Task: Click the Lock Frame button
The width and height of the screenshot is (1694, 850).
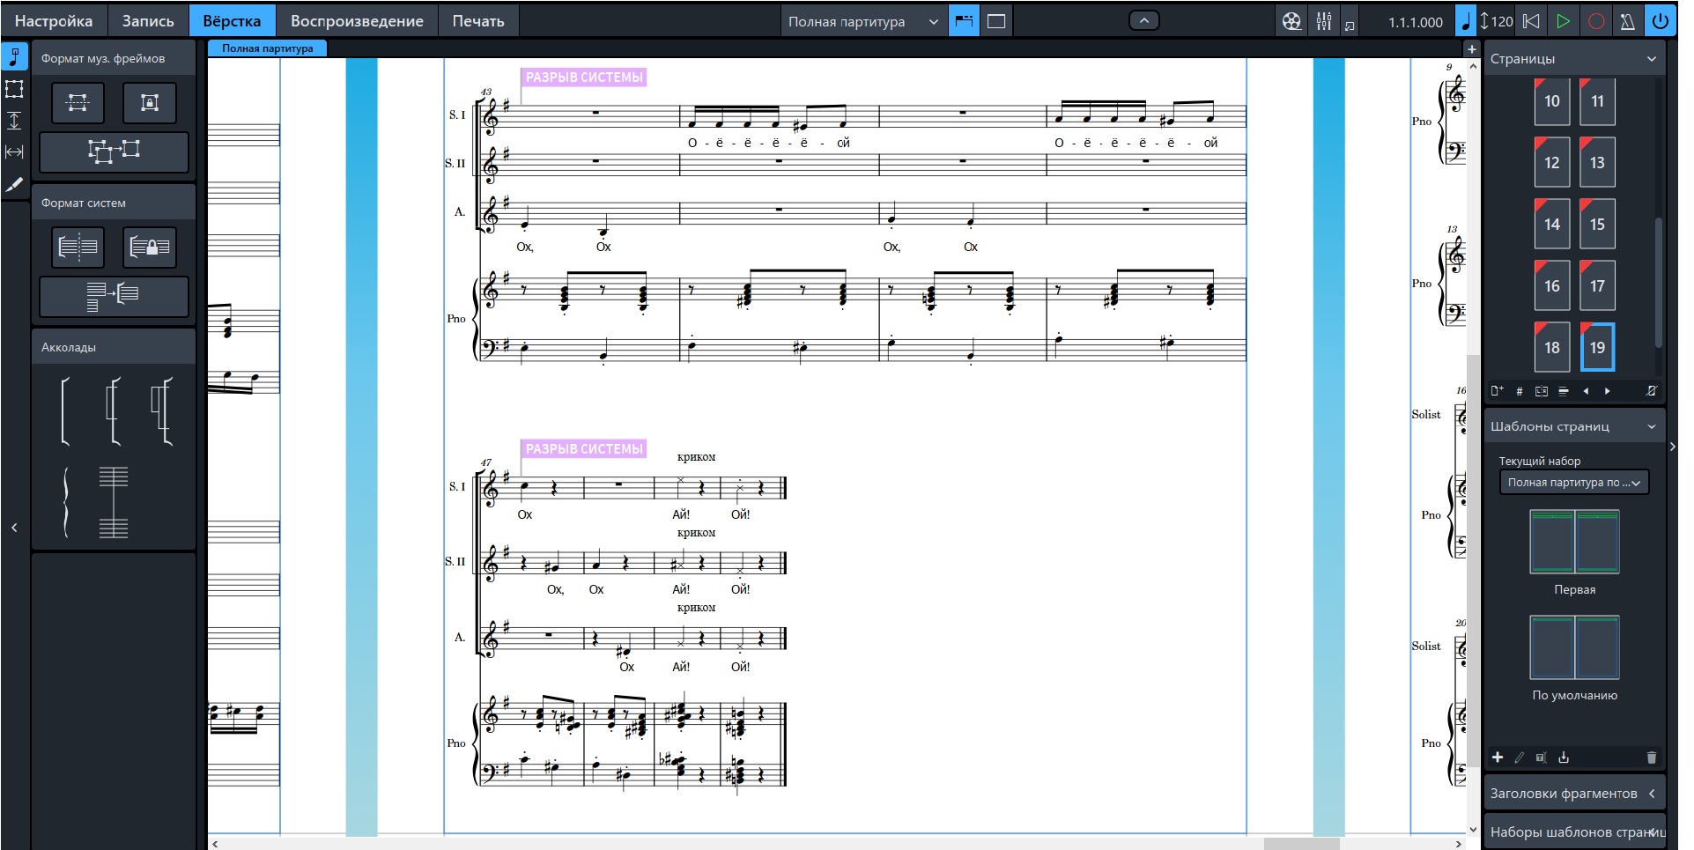Action: pos(150,103)
